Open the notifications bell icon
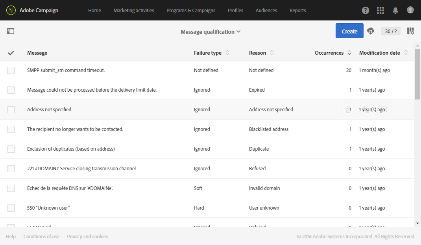 pyautogui.click(x=395, y=10)
